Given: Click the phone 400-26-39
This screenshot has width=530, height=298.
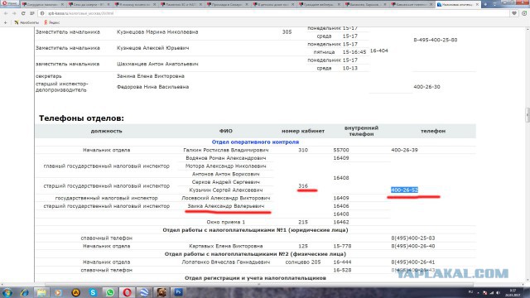Looking at the screenshot, I should (404, 150).
